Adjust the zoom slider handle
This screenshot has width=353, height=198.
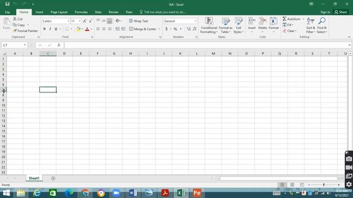324,185
